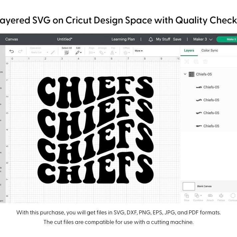Switch to the Layers tab
Image resolution: width=237 pixels, height=237 pixels.
[189, 51]
